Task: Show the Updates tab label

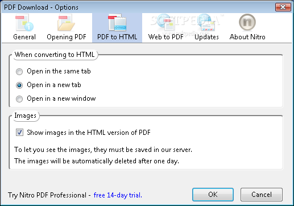Action: coord(206,37)
